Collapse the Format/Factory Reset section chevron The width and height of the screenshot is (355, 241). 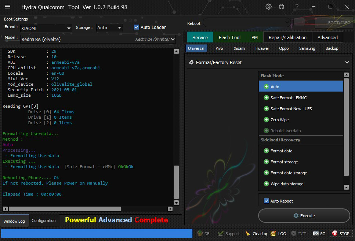pyautogui.click(x=347, y=62)
